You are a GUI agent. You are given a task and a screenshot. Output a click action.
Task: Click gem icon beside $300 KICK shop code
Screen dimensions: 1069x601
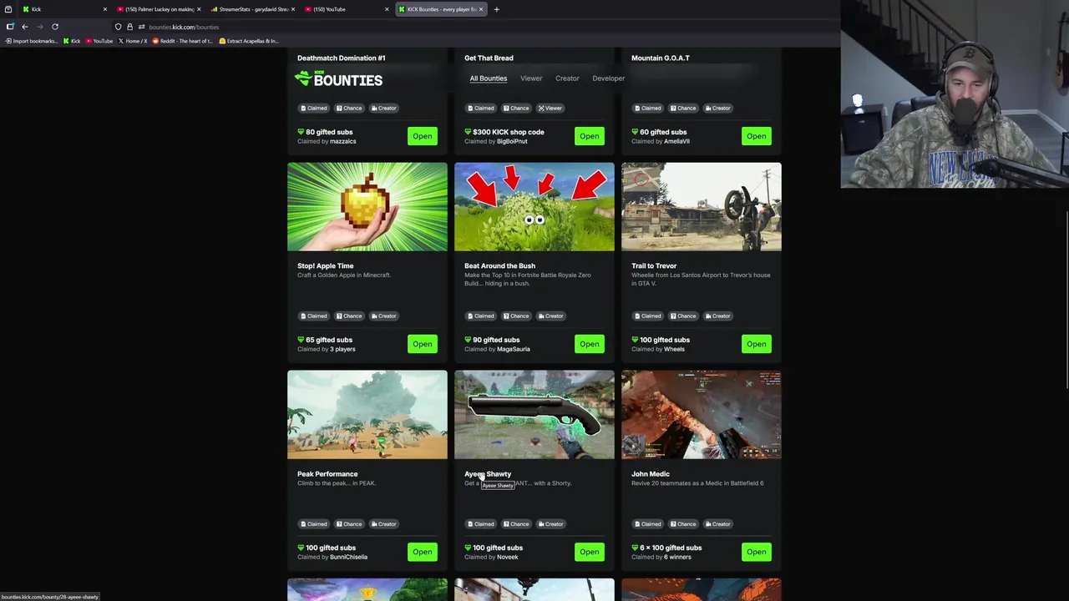[468, 132]
